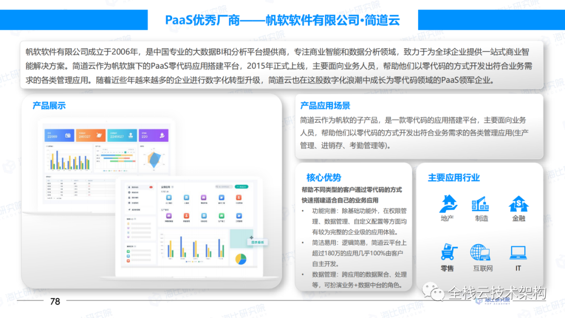565x318 pixels.
Task: Click the 互联网 globe icon
Action: click(480, 252)
